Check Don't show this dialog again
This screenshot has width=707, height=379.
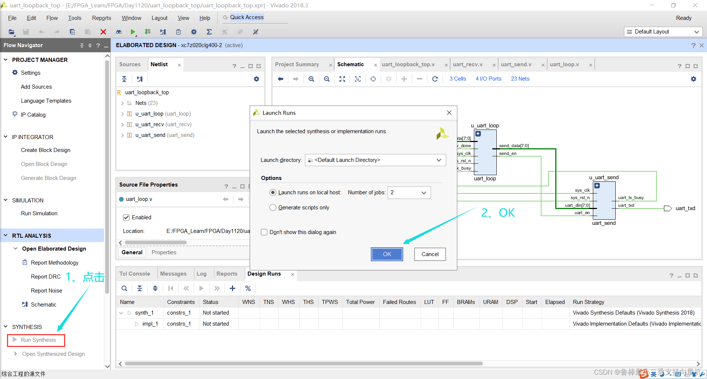tap(264, 232)
